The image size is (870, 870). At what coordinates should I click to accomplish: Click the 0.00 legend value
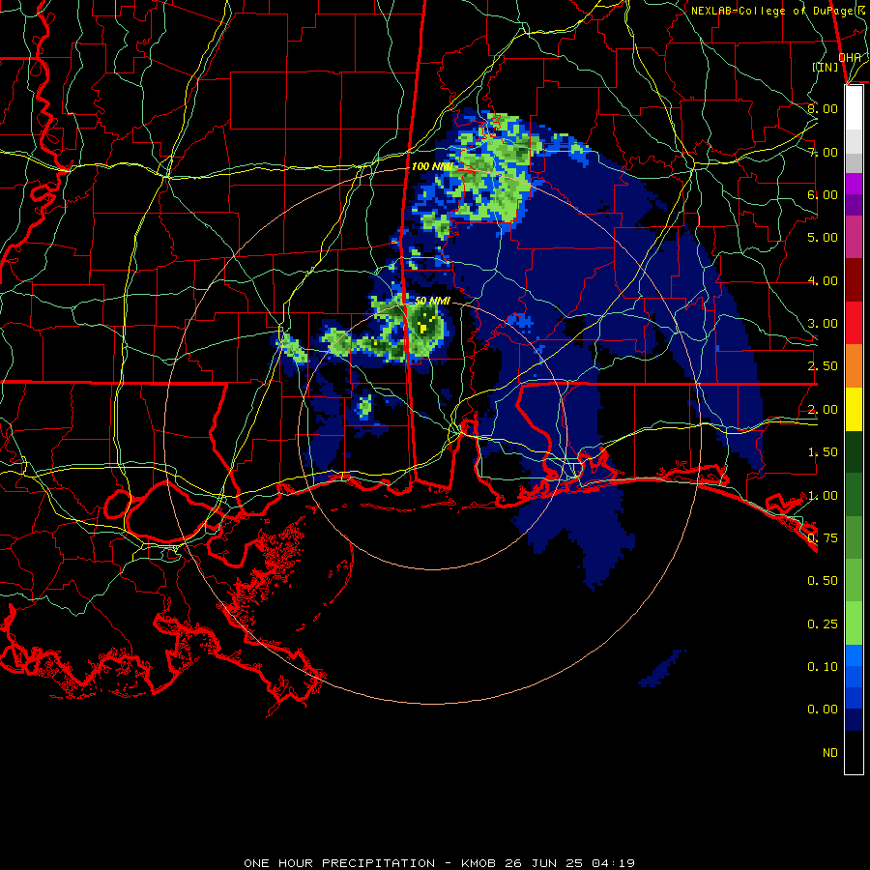click(x=823, y=710)
